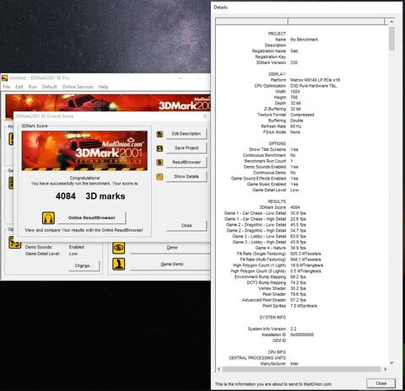
Task: Close the Overall Score dialog via Close button
Action: 186,226
